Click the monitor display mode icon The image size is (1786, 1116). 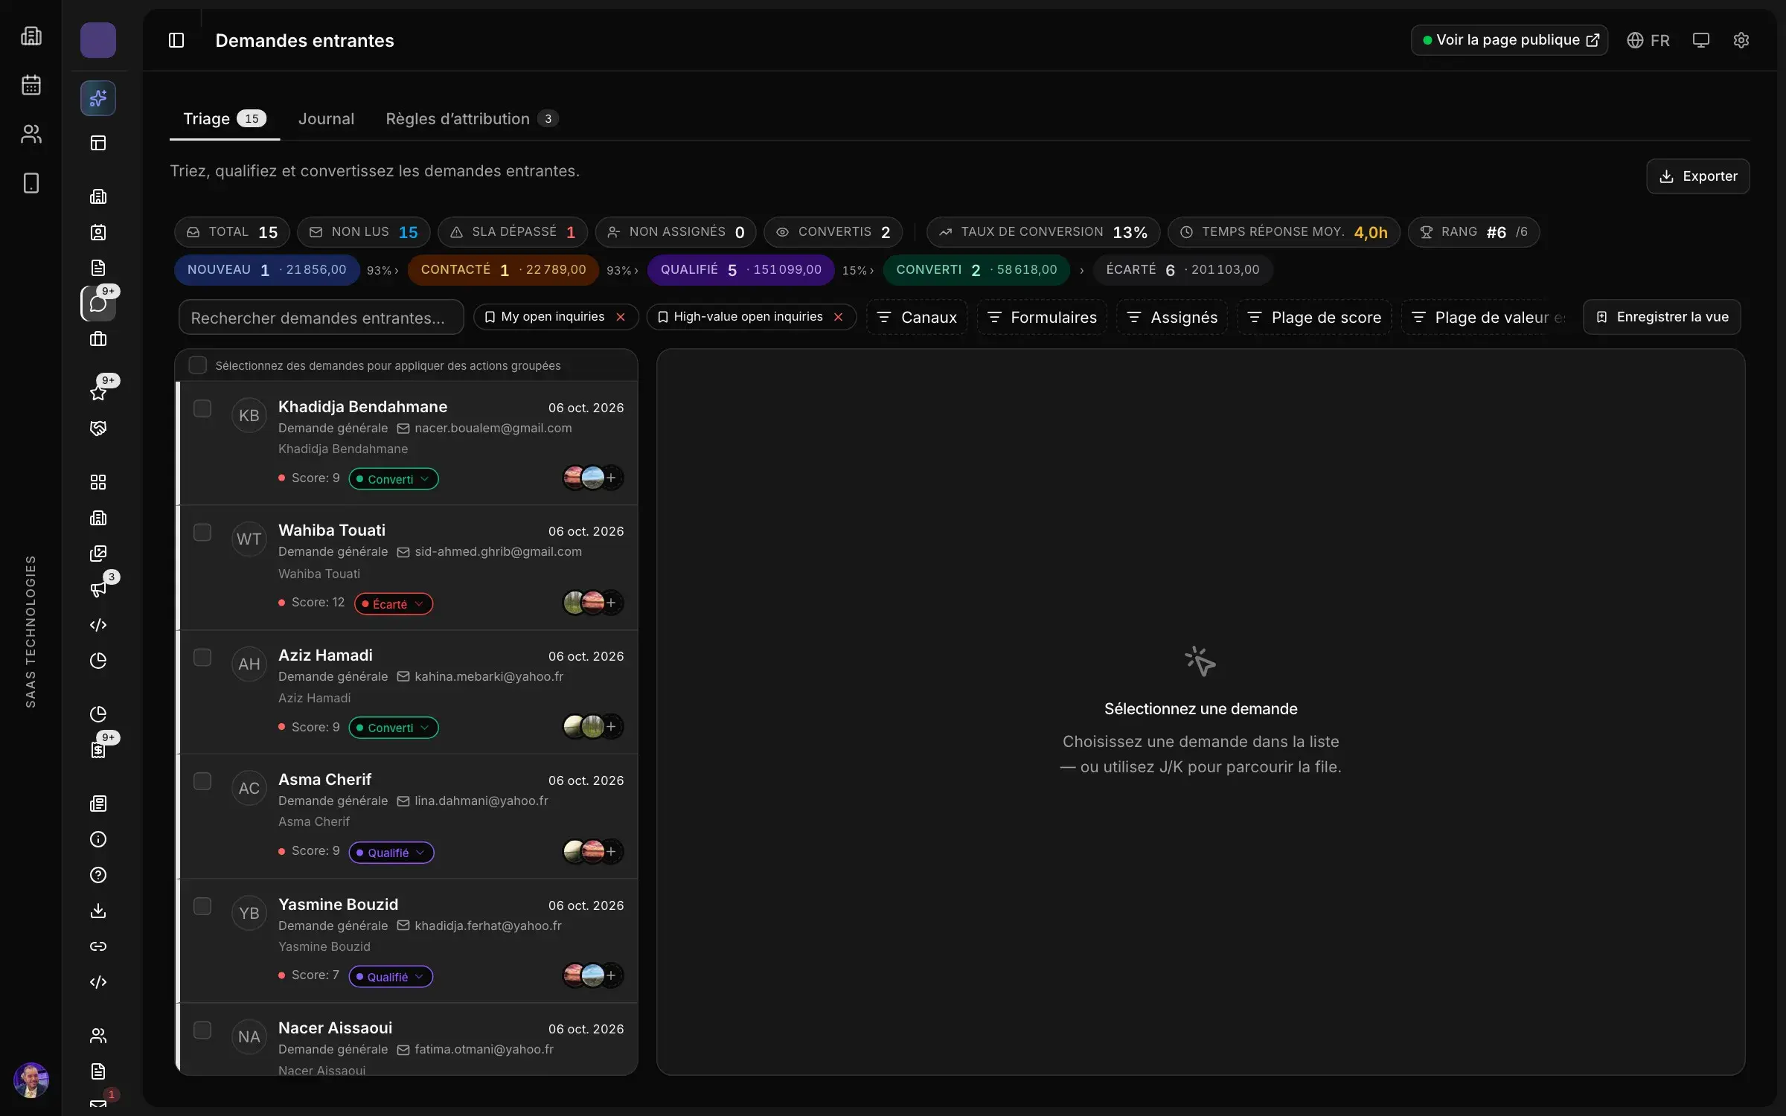1701,40
